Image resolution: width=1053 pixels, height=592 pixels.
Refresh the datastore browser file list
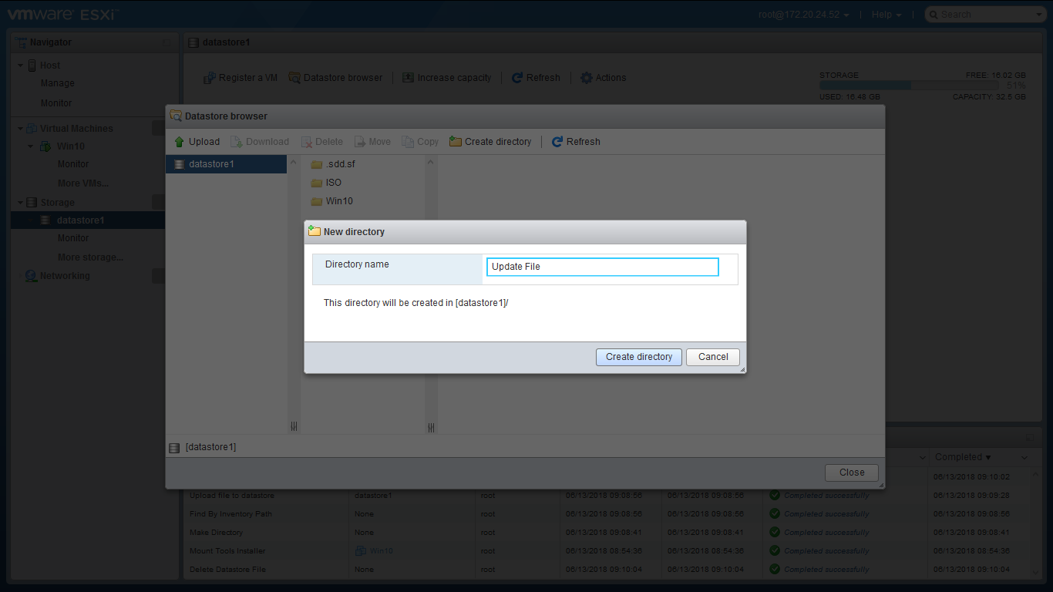(x=576, y=142)
